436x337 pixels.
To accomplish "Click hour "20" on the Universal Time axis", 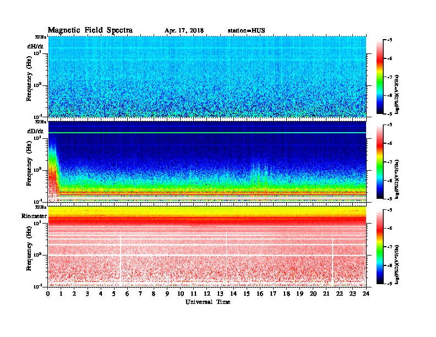I will (x=313, y=294).
